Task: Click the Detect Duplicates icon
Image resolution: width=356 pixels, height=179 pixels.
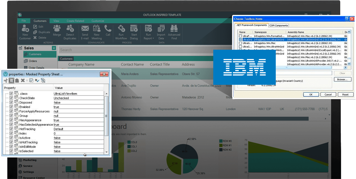Action: pos(70,28)
